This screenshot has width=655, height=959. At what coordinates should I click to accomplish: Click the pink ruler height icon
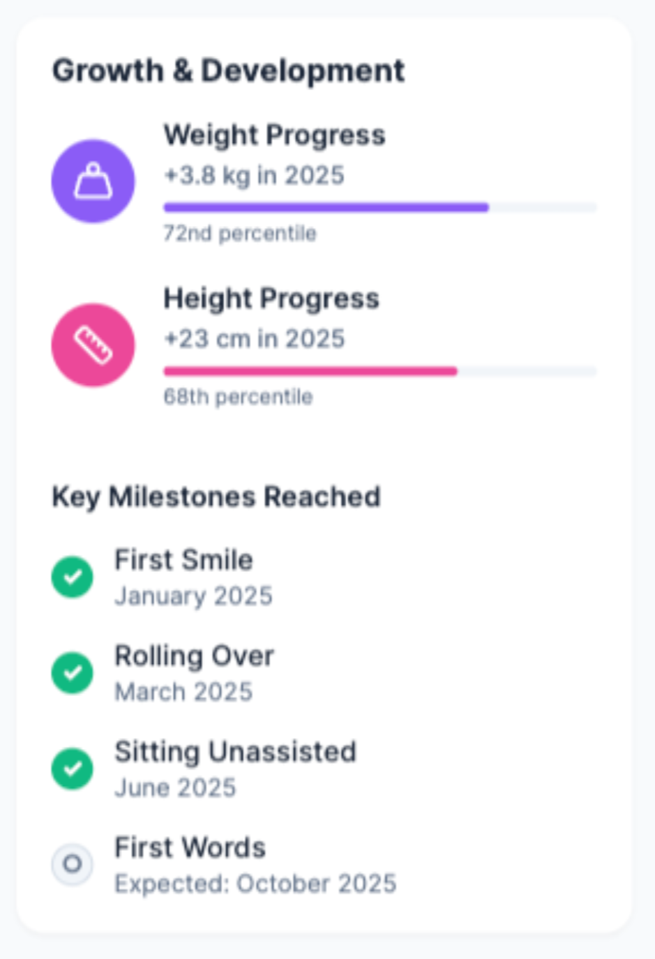(93, 345)
